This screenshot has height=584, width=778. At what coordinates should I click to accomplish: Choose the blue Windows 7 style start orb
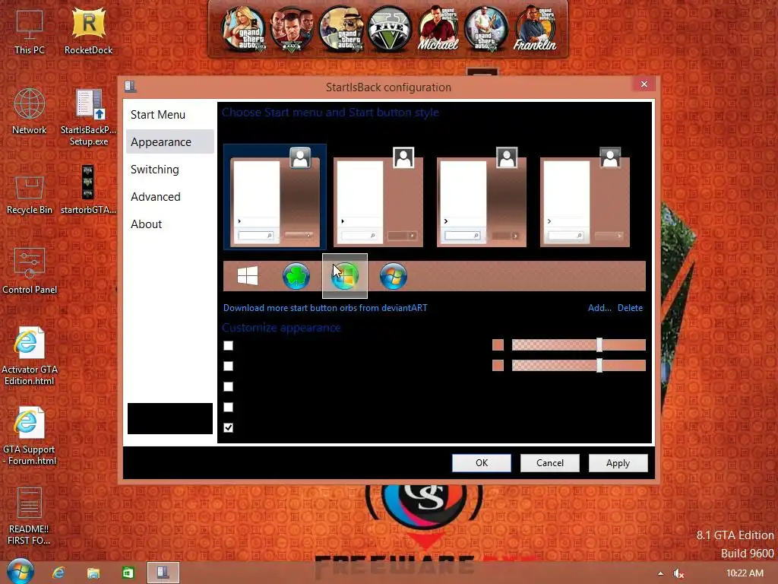[x=394, y=276]
